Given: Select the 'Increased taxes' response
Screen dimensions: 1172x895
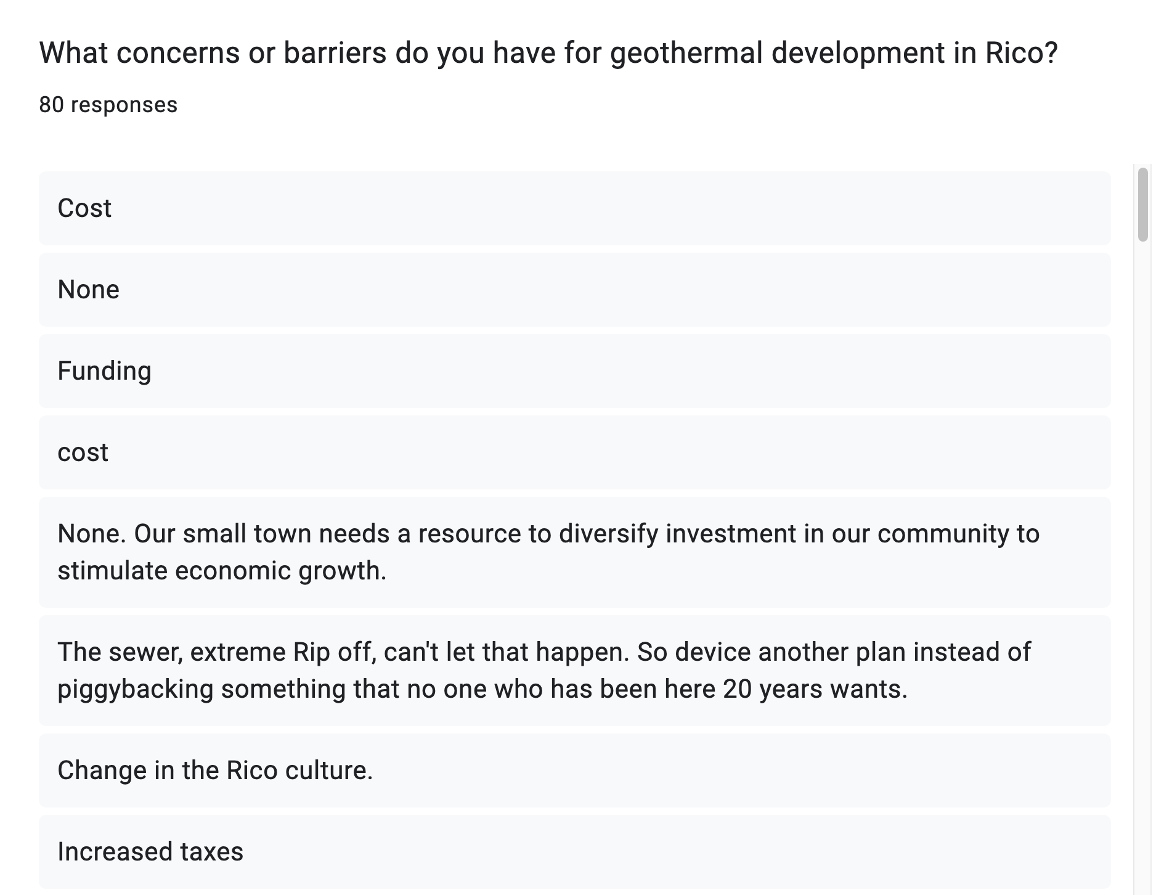Looking at the screenshot, I should [x=574, y=852].
